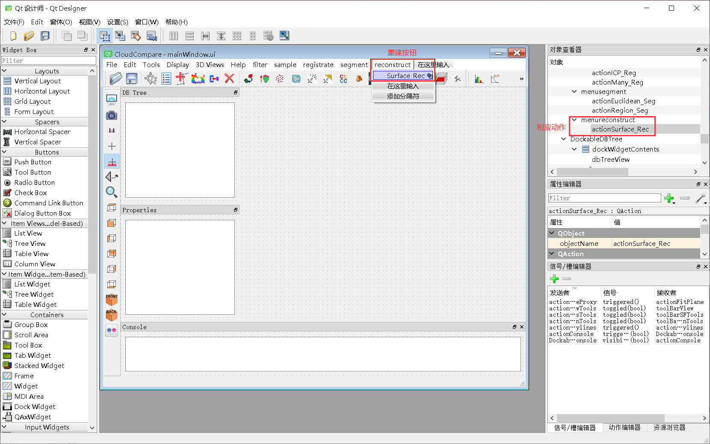Save the form with the floppy icon
Screen dimensions: 710x444
(45, 36)
